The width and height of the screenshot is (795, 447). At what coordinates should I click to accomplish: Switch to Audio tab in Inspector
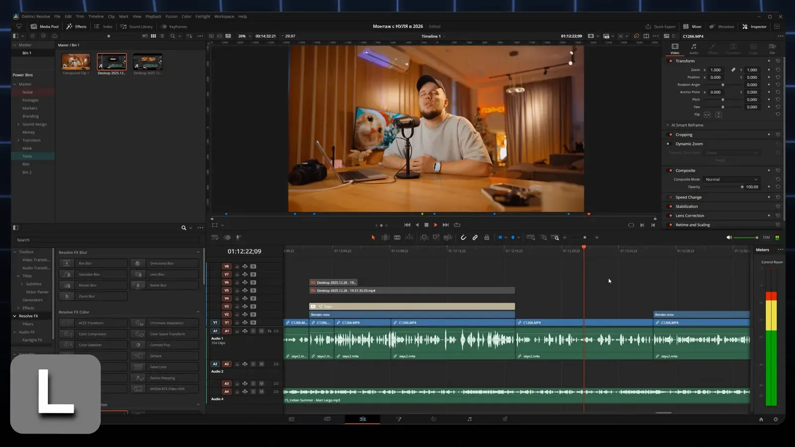694,48
